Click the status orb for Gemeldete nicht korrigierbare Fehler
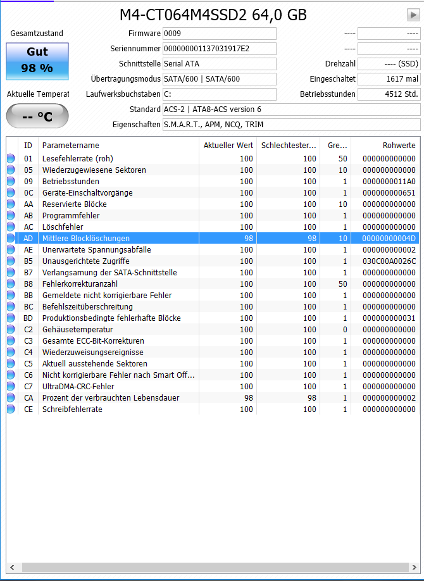424x581 pixels. tap(11, 296)
